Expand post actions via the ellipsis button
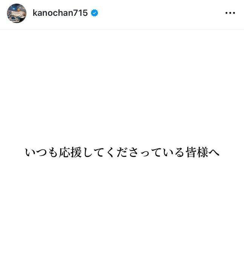Screen dimensions: 244x271 click(230, 13)
